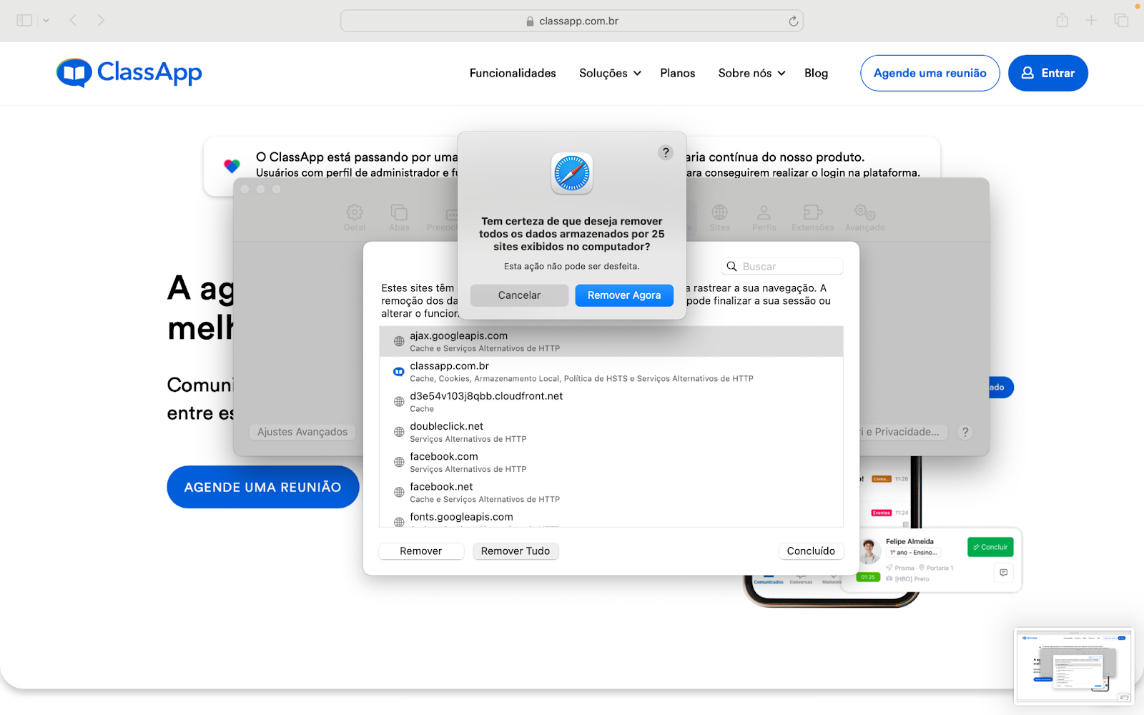
Task: Click the comment icon on Felipe Almeida card
Action: click(x=1004, y=573)
